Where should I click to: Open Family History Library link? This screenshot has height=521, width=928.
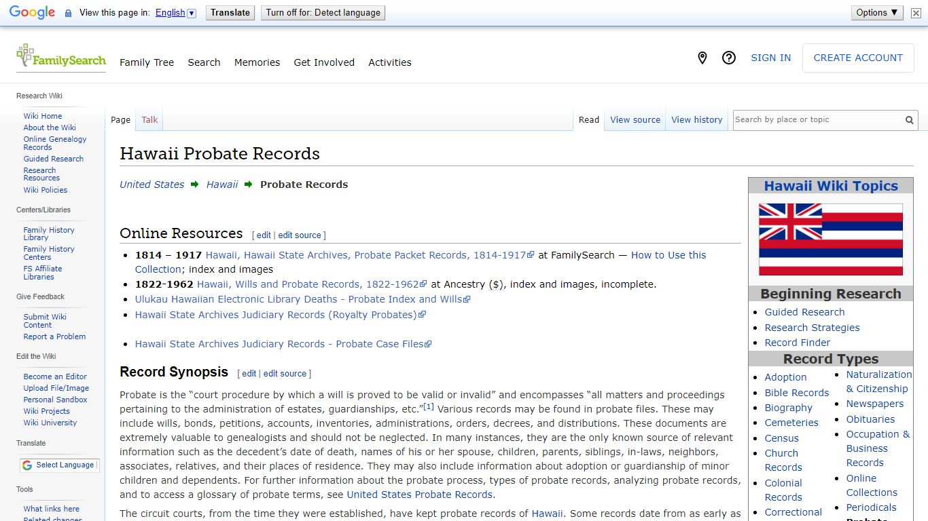coord(49,234)
